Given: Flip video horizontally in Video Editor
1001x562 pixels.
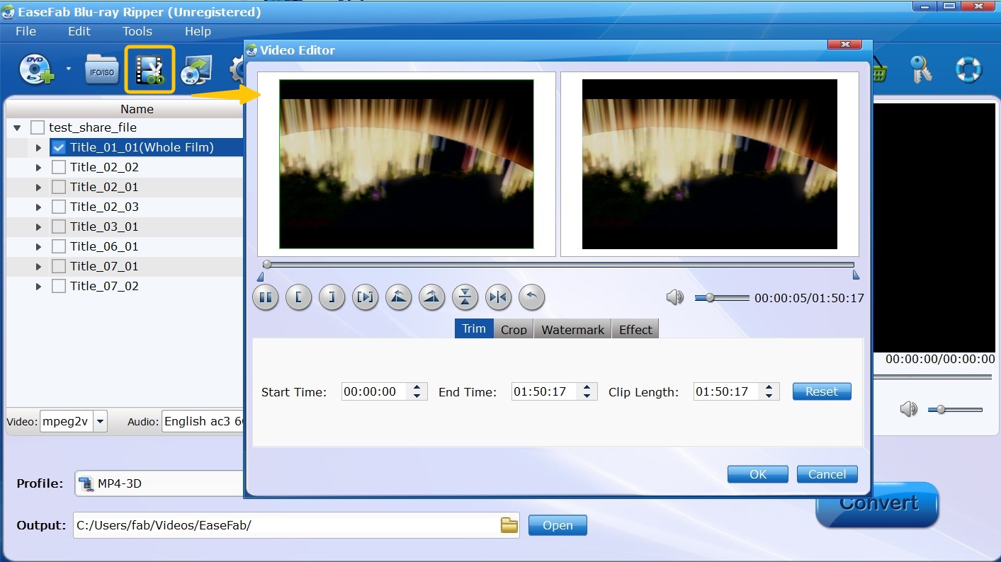Looking at the screenshot, I should tap(499, 297).
